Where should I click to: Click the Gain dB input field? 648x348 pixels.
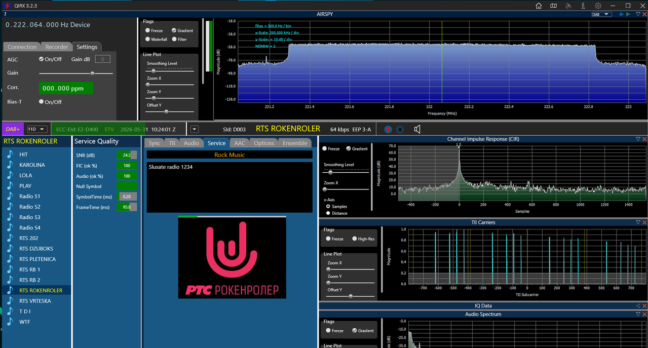click(x=102, y=59)
